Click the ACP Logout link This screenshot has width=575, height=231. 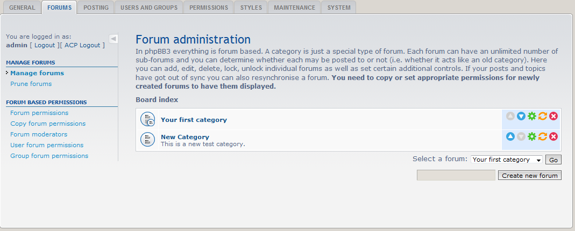point(82,45)
